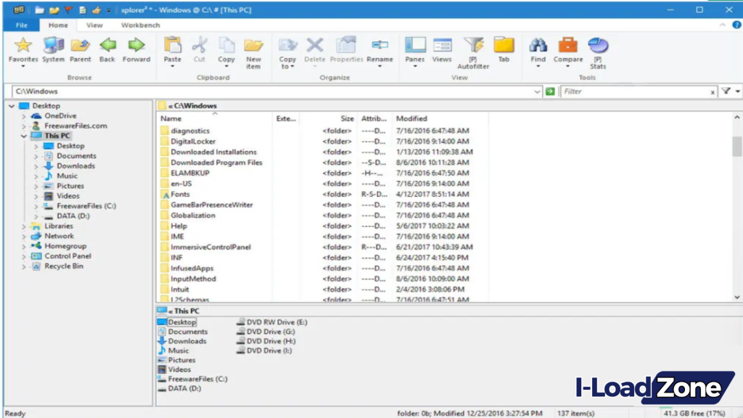Click the Favorites star icon
The image size is (743, 418).
point(22,45)
